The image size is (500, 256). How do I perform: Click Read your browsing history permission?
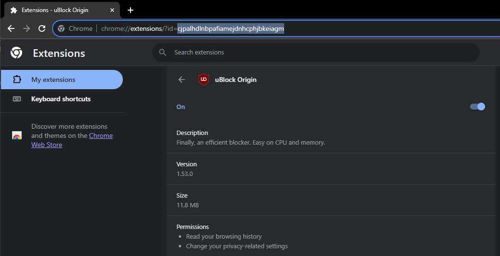click(x=224, y=237)
